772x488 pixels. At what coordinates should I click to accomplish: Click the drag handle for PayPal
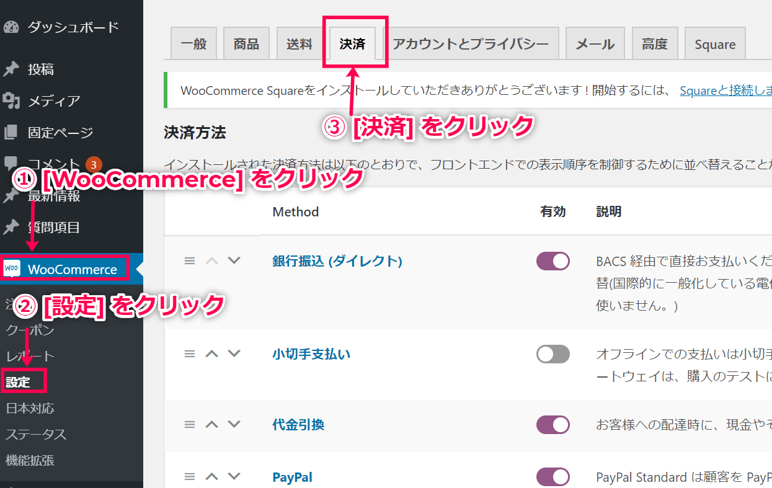(190, 477)
